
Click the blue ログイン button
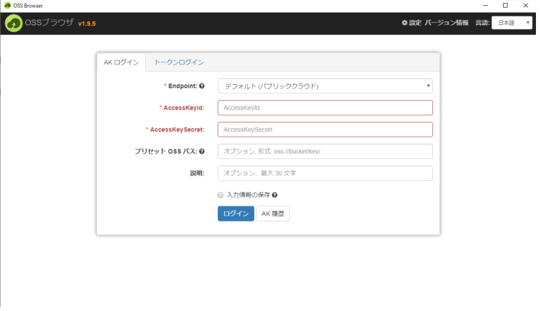tap(236, 214)
